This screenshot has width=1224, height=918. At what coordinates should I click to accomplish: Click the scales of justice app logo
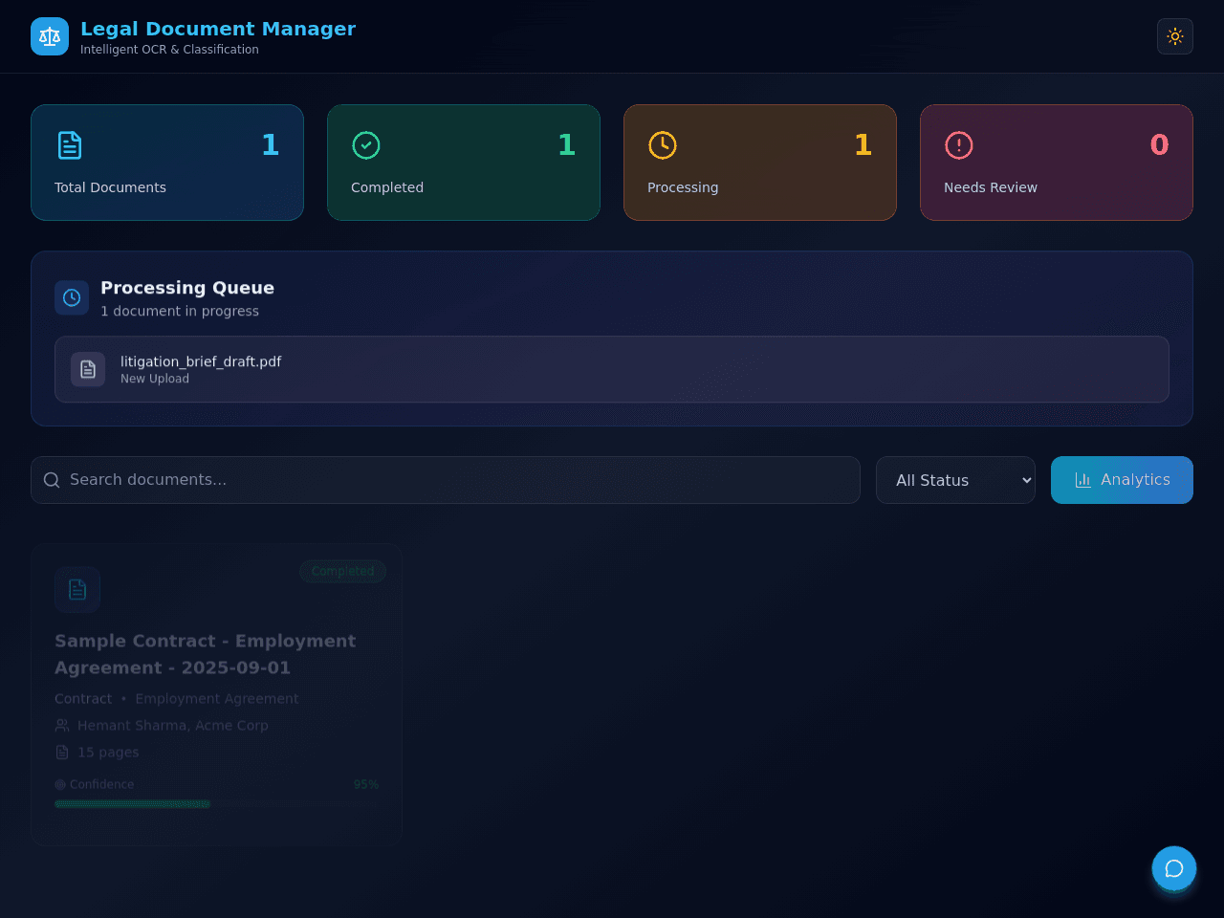click(x=50, y=36)
